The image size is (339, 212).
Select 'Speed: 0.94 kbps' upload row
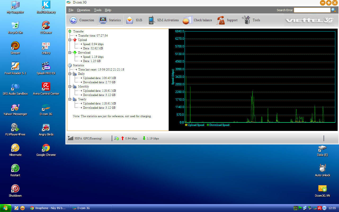(93, 44)
